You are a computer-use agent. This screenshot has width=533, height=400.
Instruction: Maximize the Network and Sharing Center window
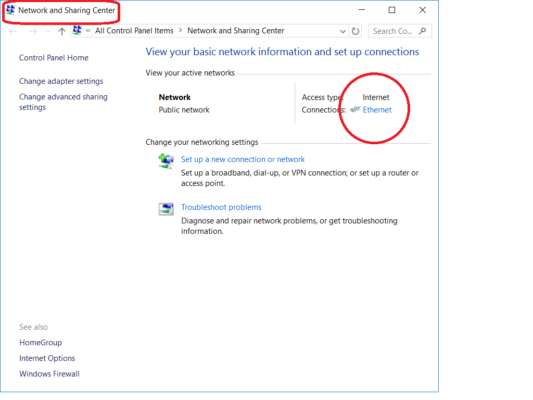click(x=392, y=10)
